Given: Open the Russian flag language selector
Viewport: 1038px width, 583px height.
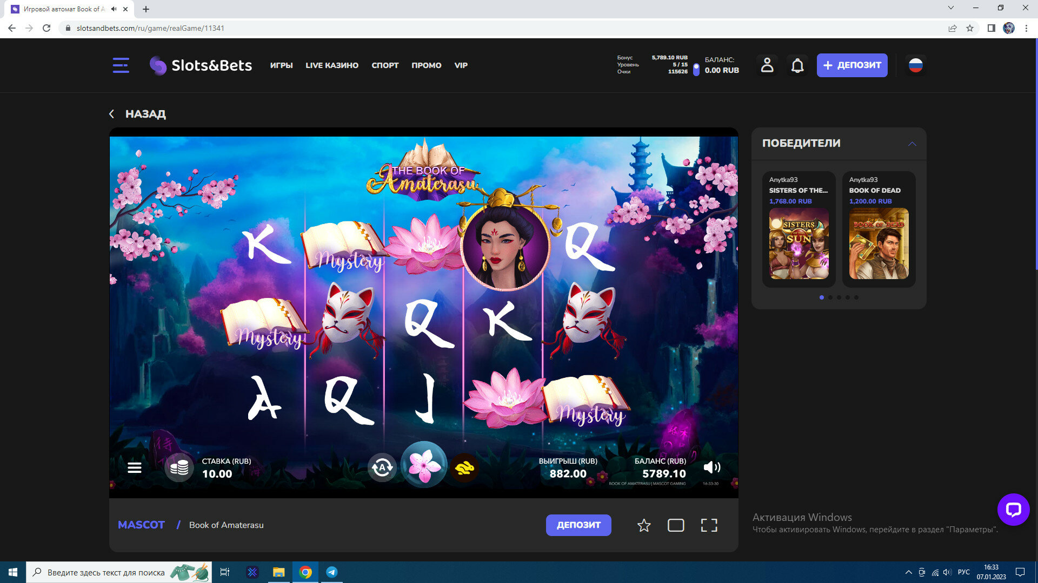Looking at the screenshot, I should click(915, 65).
